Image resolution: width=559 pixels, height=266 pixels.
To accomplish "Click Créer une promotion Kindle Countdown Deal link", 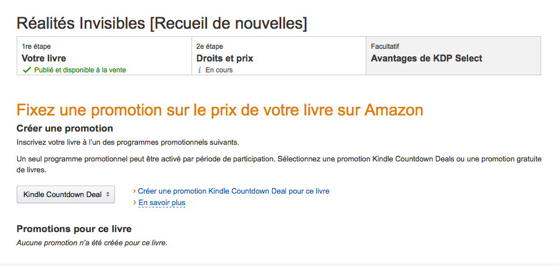I will 233,191.
